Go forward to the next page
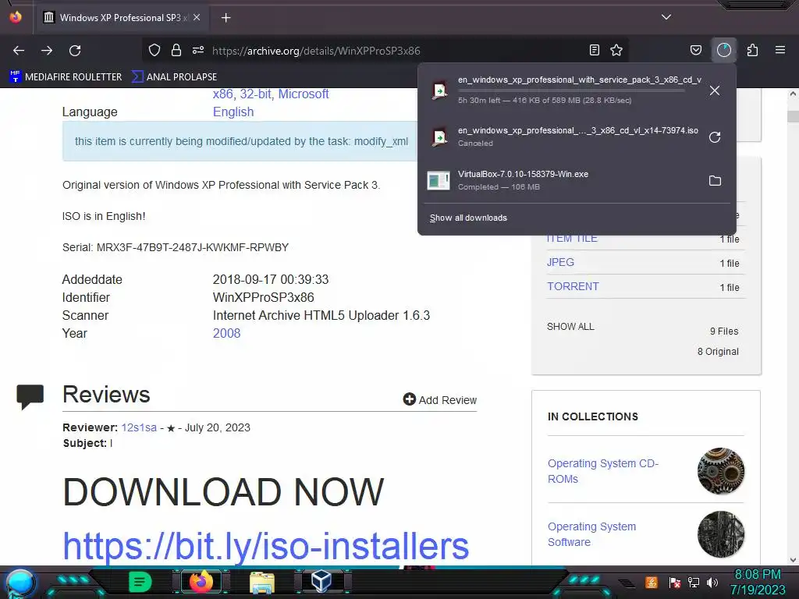Screen dimensions: 799x599 (x=47, y=51)
